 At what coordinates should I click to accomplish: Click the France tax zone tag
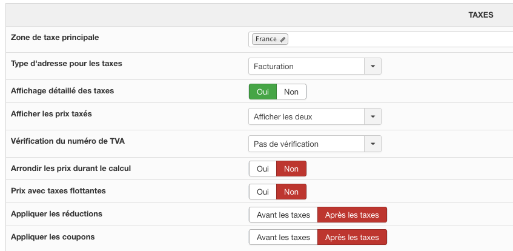266,39
